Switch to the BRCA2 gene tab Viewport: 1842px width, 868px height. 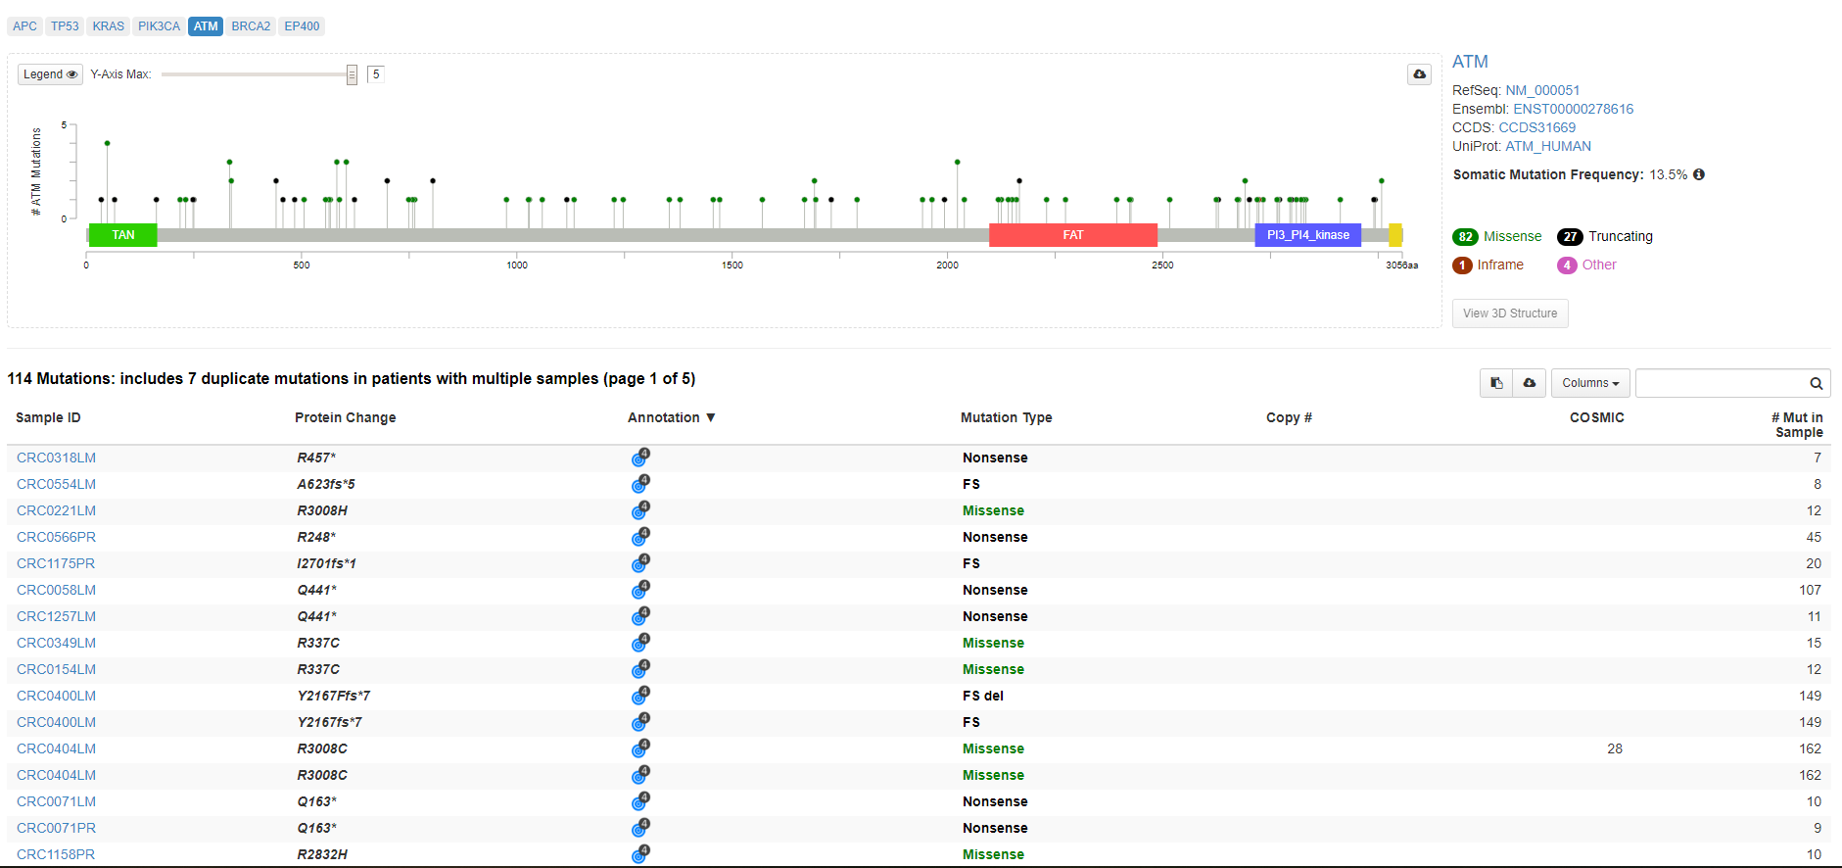(x=251, y=26)
